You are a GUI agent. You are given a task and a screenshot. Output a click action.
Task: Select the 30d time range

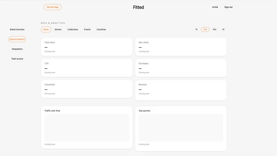click(x=205, y=29)
